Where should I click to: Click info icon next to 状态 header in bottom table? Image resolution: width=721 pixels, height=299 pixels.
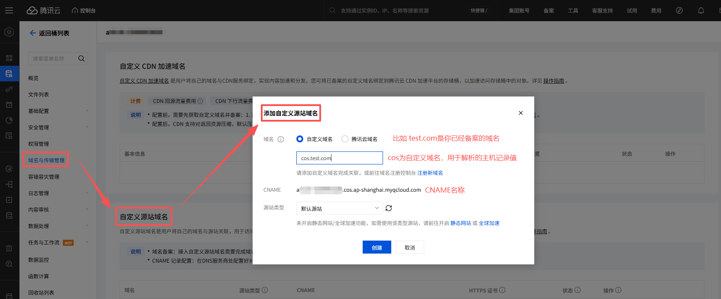tap(578, 290)
